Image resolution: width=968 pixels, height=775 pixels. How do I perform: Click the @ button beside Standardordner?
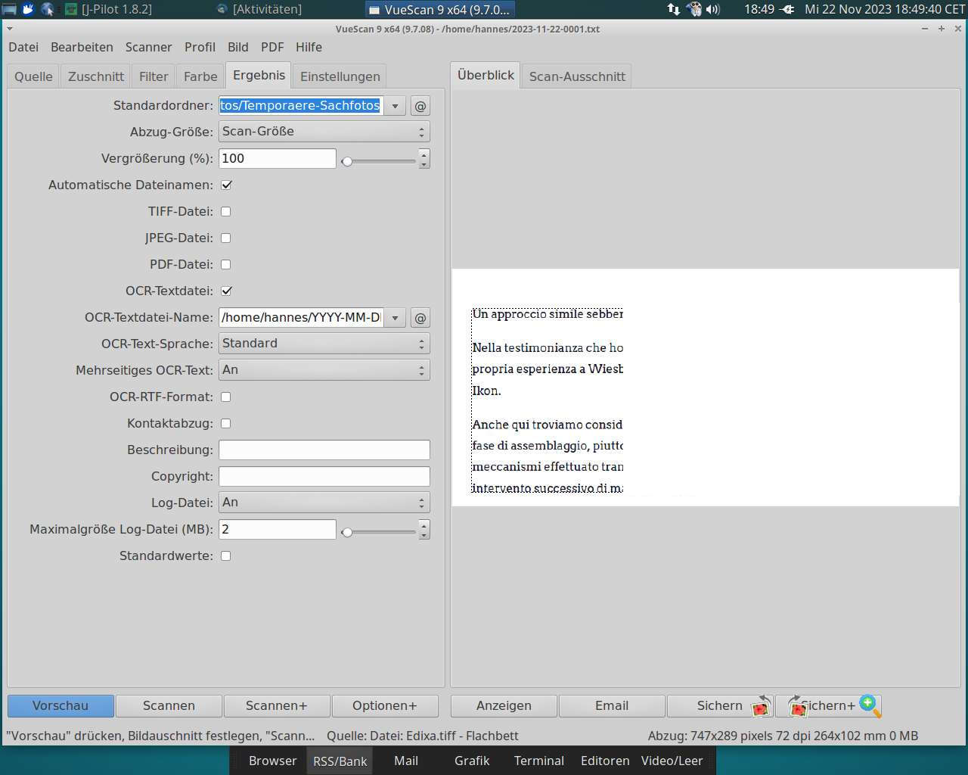click(x=420, y=106)
